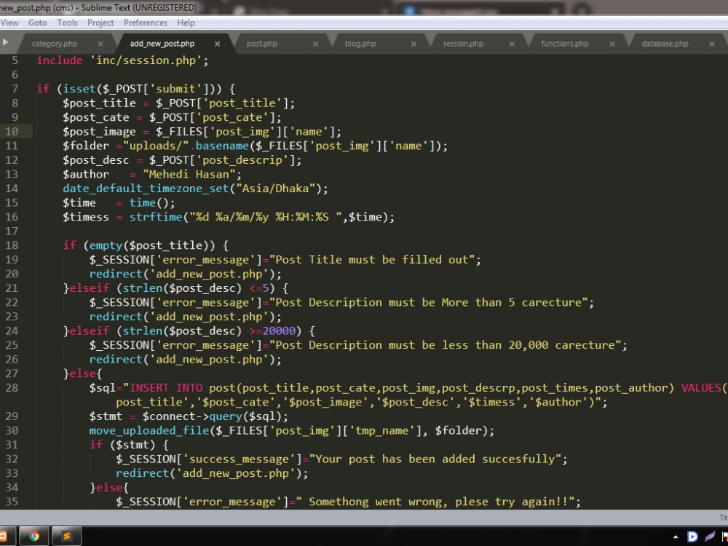The height and width of the screenshot is (546, 728).
Task: Click the Sublime Text taskbar icon
Action: [66, 537]
